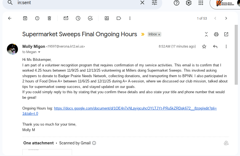The width and height of the screenshot is (240, 156).
Task: Go back to the Sent mail list
Action: [10, 18]
